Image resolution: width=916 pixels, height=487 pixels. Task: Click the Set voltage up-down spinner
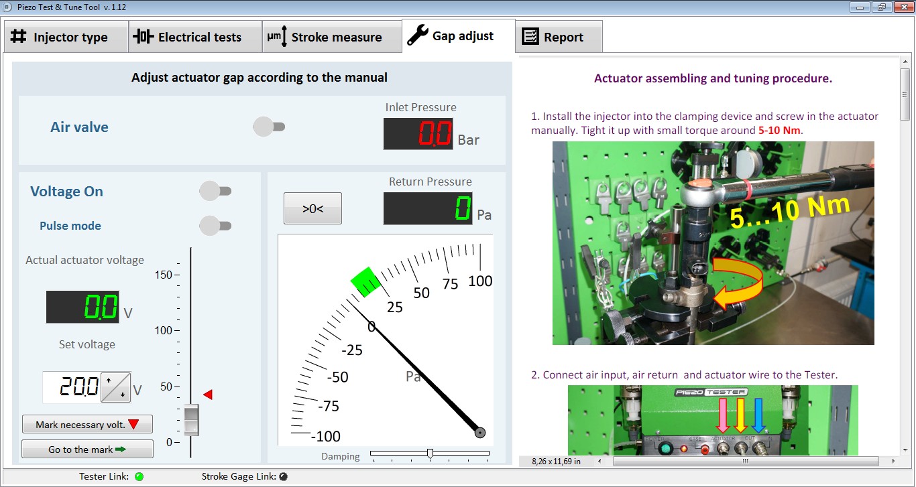pos(116,387)
